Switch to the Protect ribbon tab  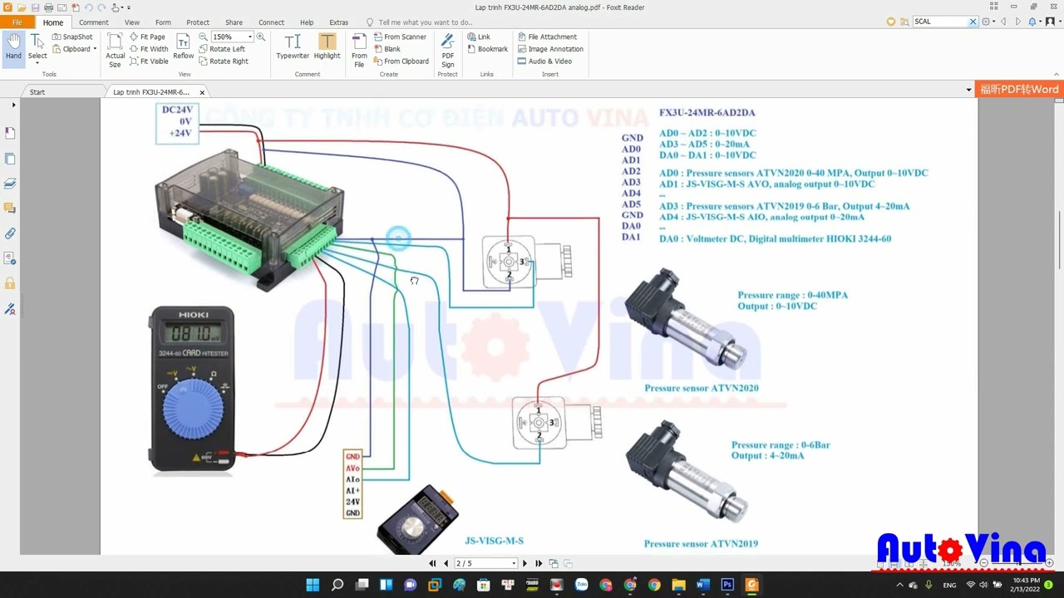click(x=198, y=22)
